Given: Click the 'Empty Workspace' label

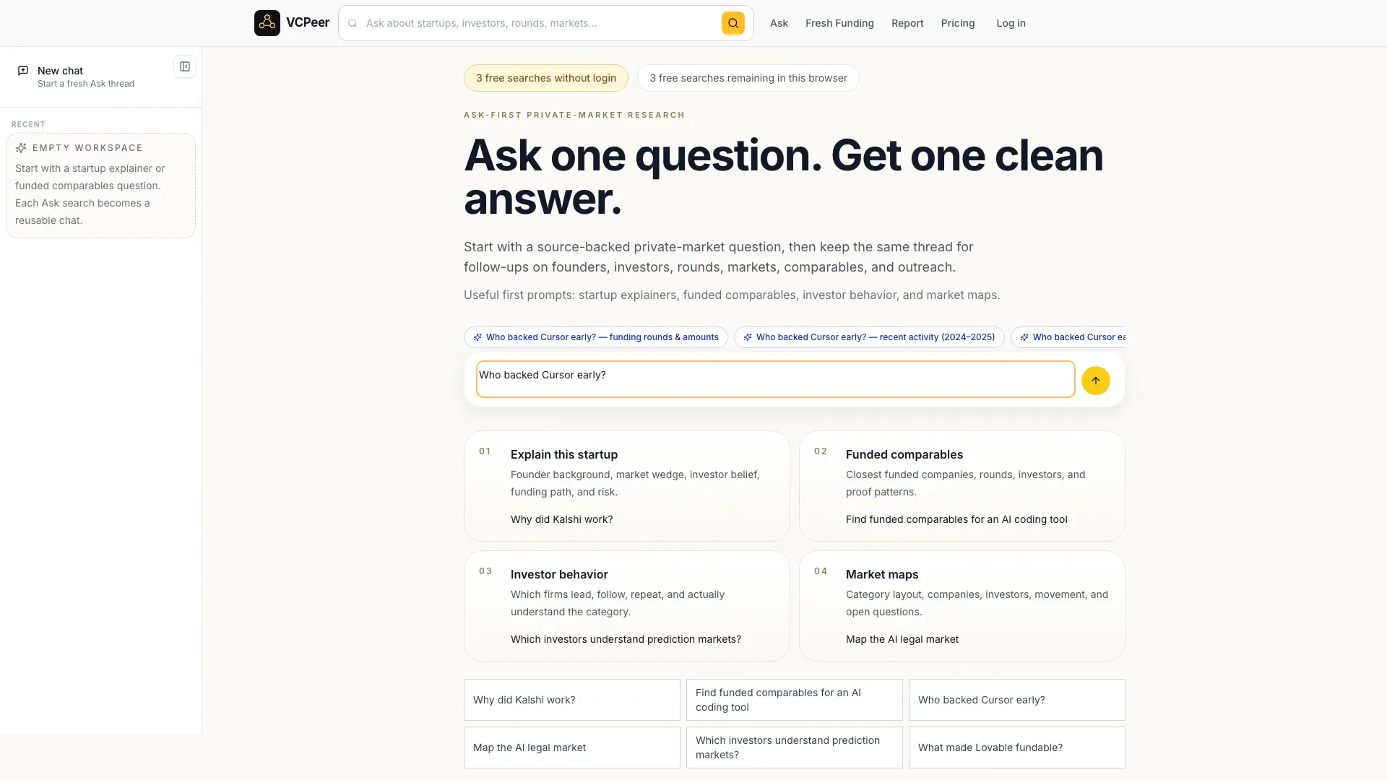Looking at the screenshot, I should click(x=87, y=148).
